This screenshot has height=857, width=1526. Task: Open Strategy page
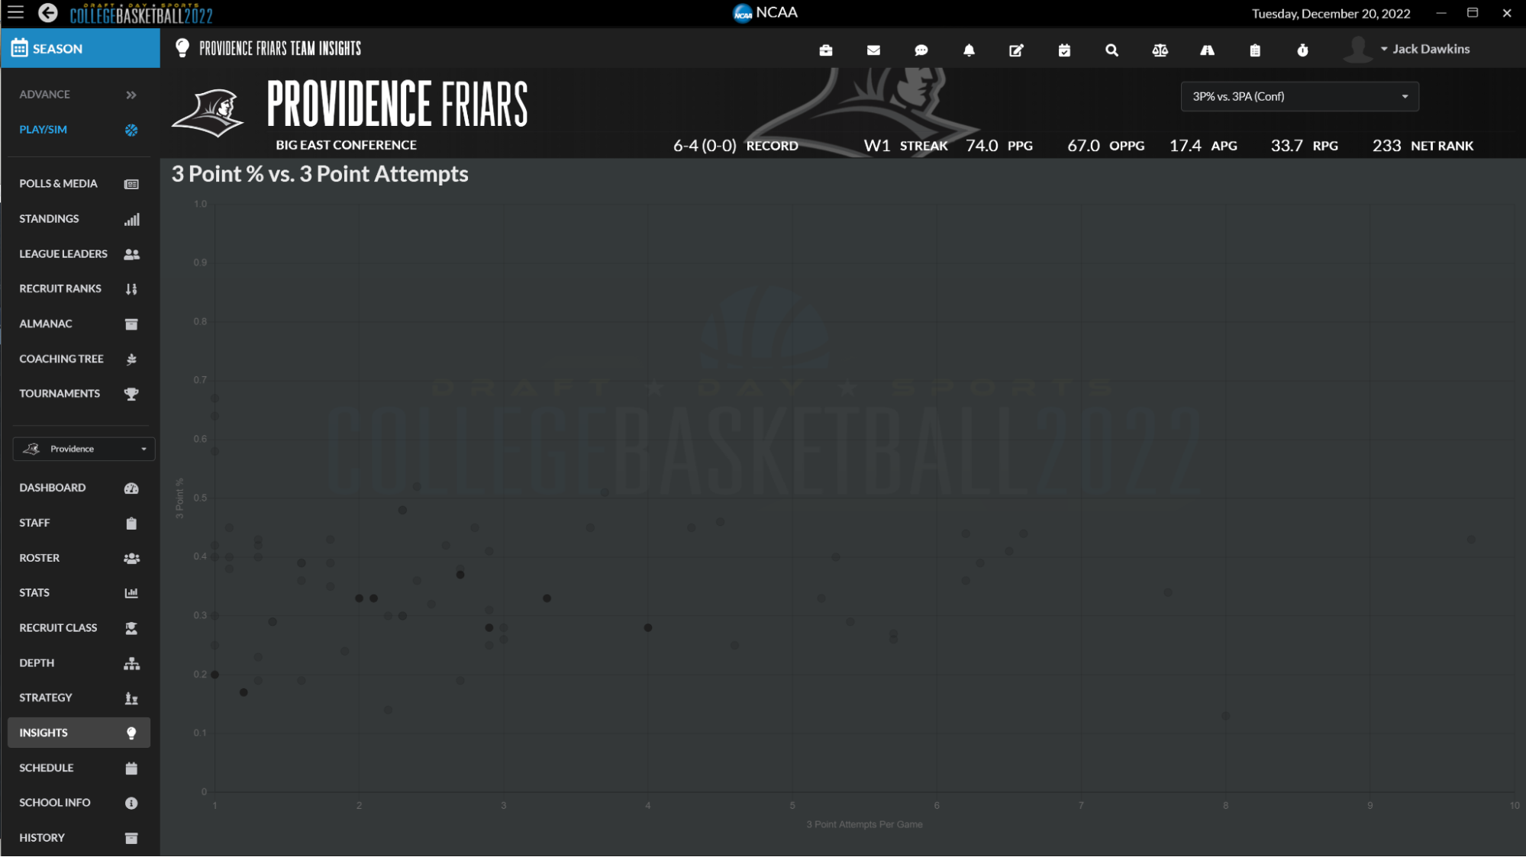(79, 698)
